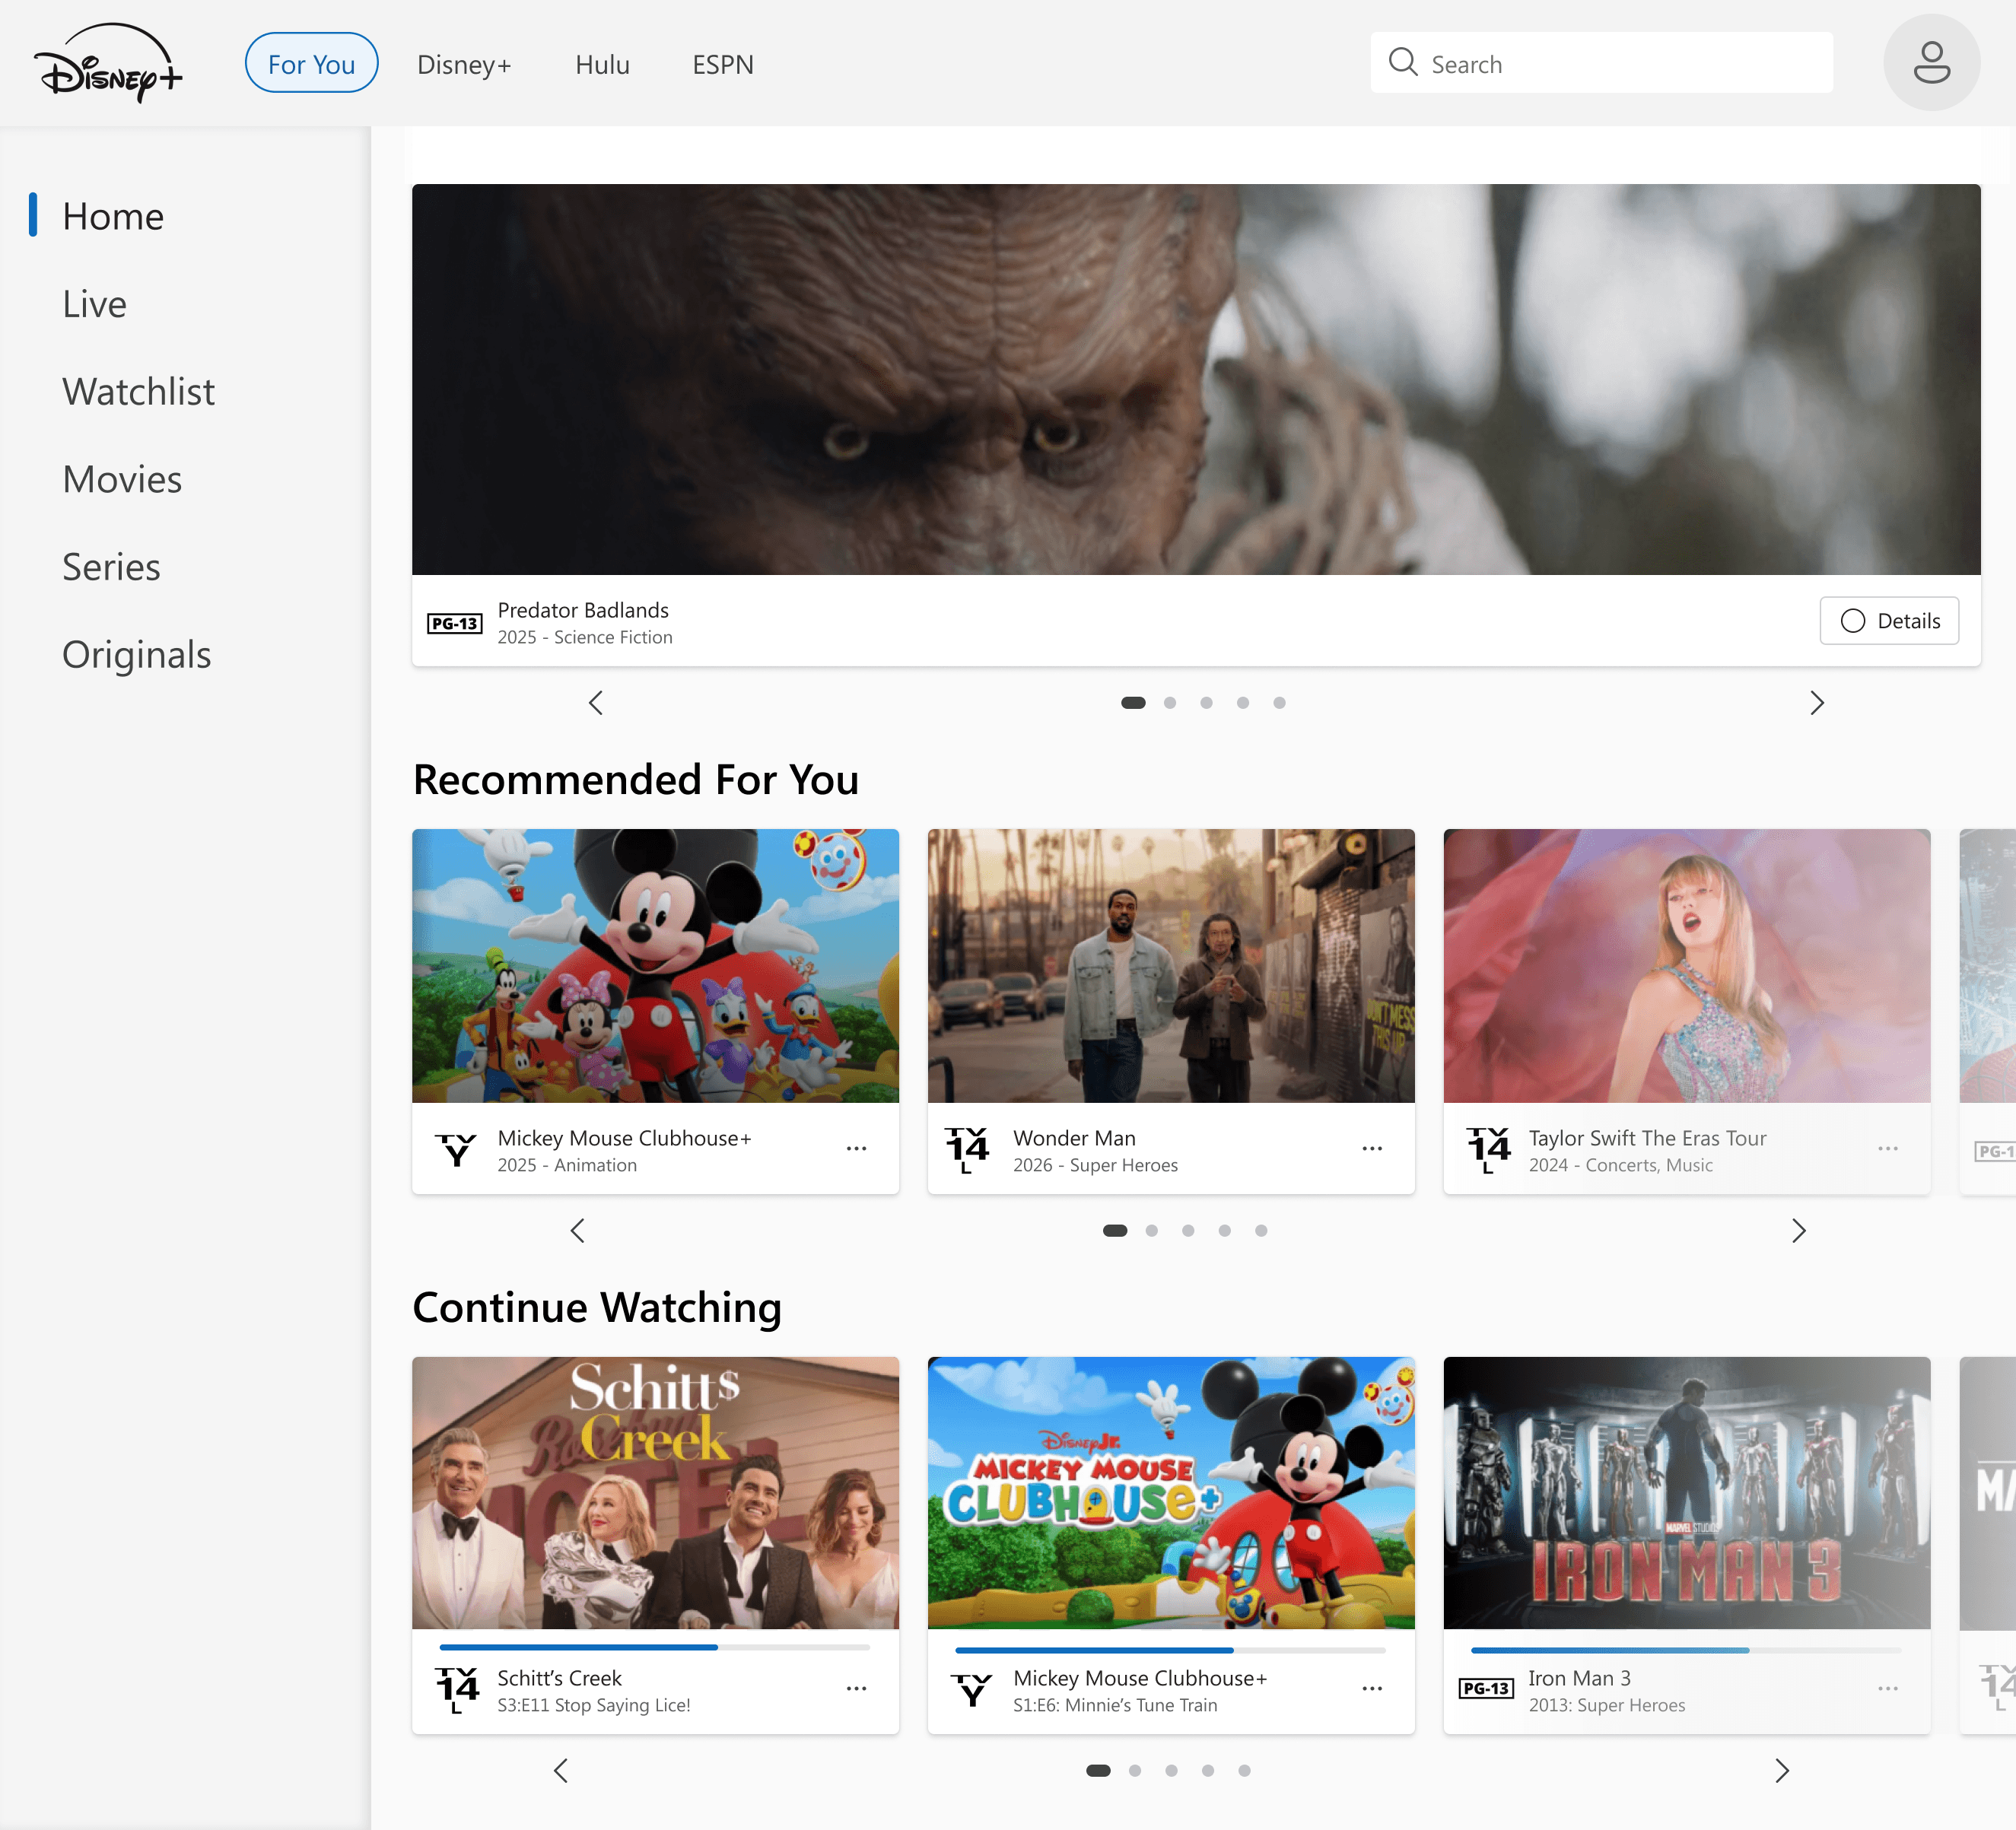Image resolution: width=2016 pixels, height=1830 pixels.
Task: Select the last Continue Watching page dot
Action: click(1244, 1771)
